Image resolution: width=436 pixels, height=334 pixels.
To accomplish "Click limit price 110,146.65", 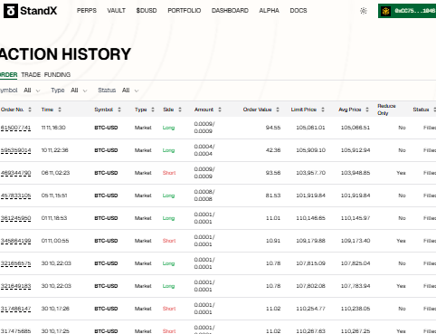I will tap(310, 218).
